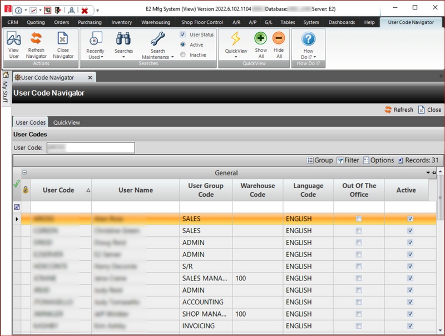
Task: Open the Searches dropdown
Action: 123,46
